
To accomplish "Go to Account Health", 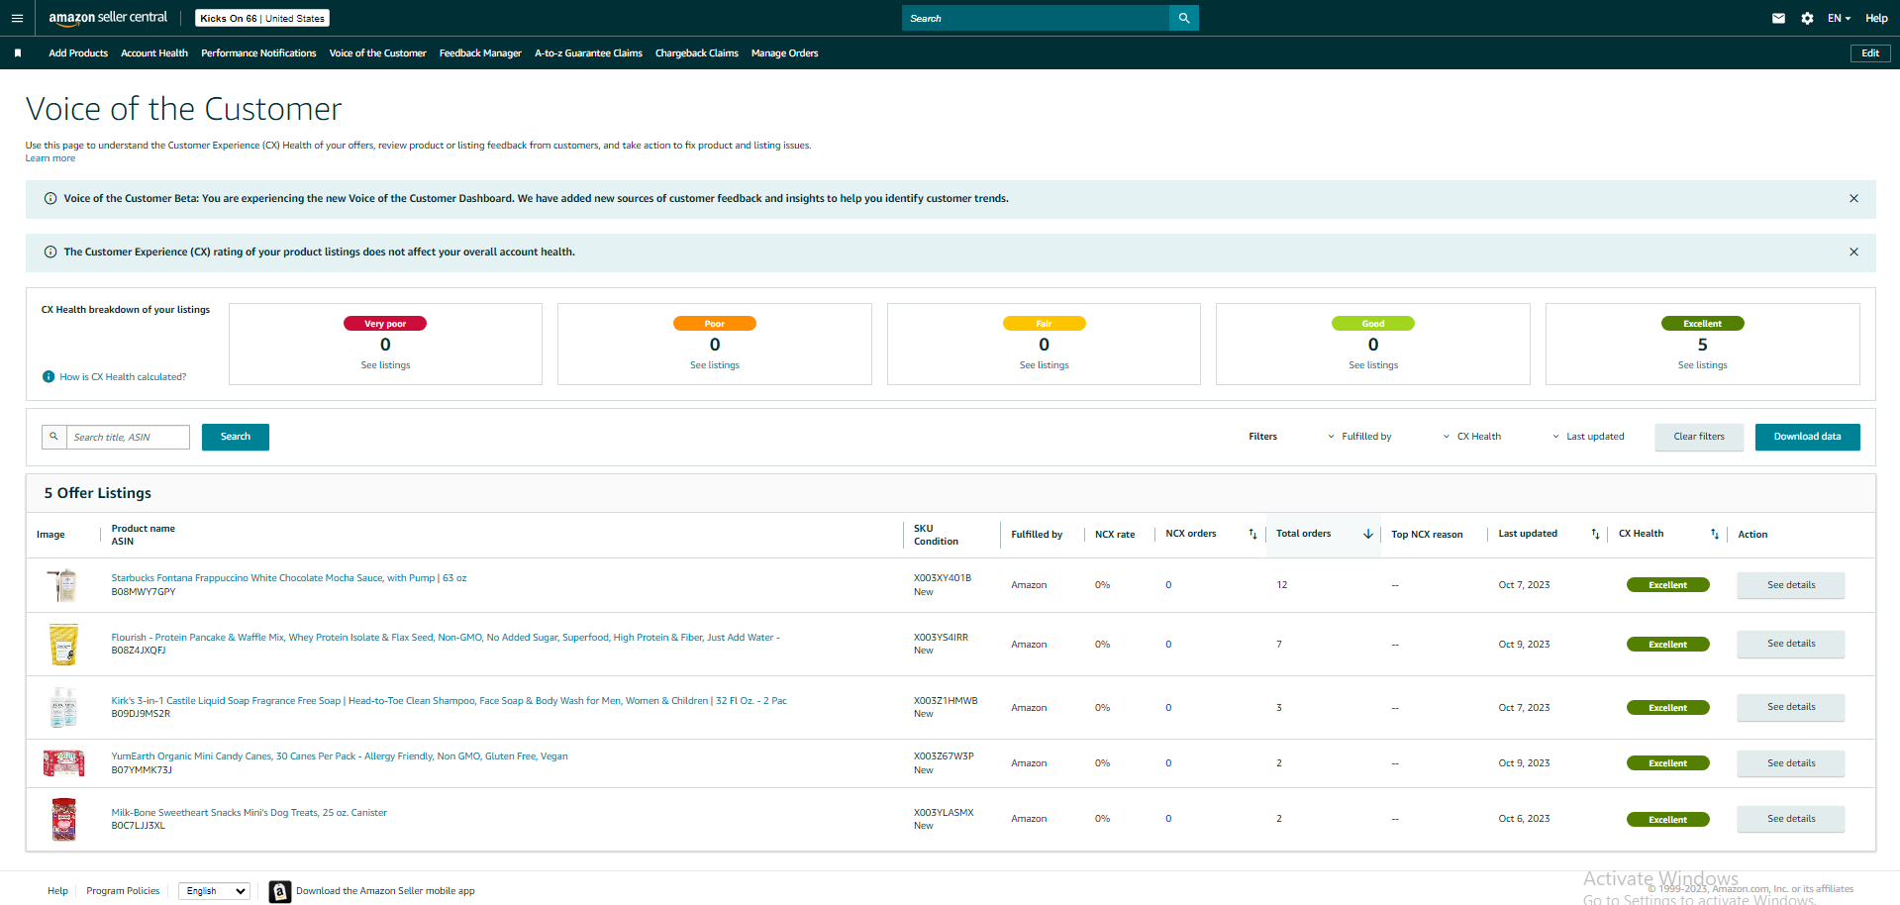I will [x=154, y=53].
